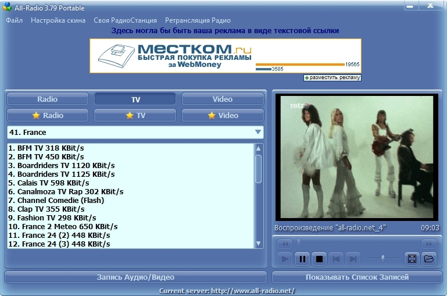Screen dimensions: 447x296
Task: Stop the video playback
Action: pyautogui.click(x=319, y=258)
